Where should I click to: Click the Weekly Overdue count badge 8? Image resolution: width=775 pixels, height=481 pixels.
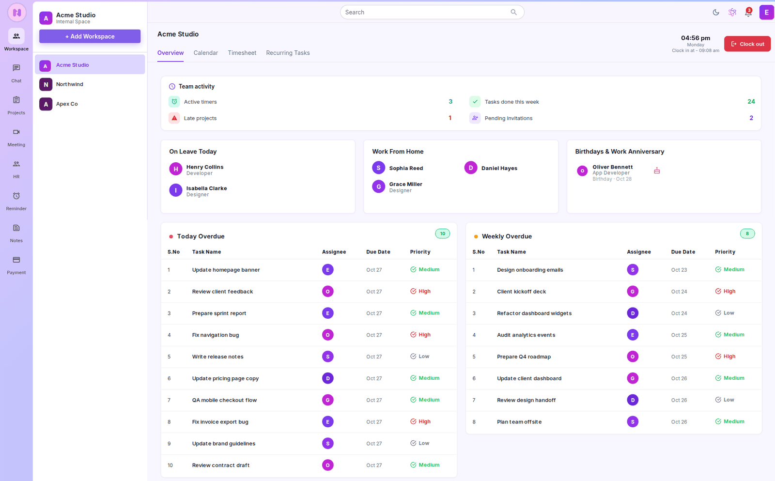point(747,233)
